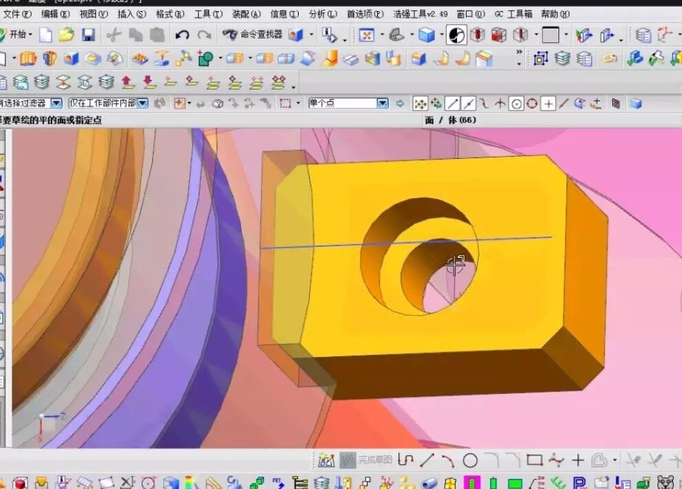
Task: Open the 首选项(P) menu
Action: (365, 14)
